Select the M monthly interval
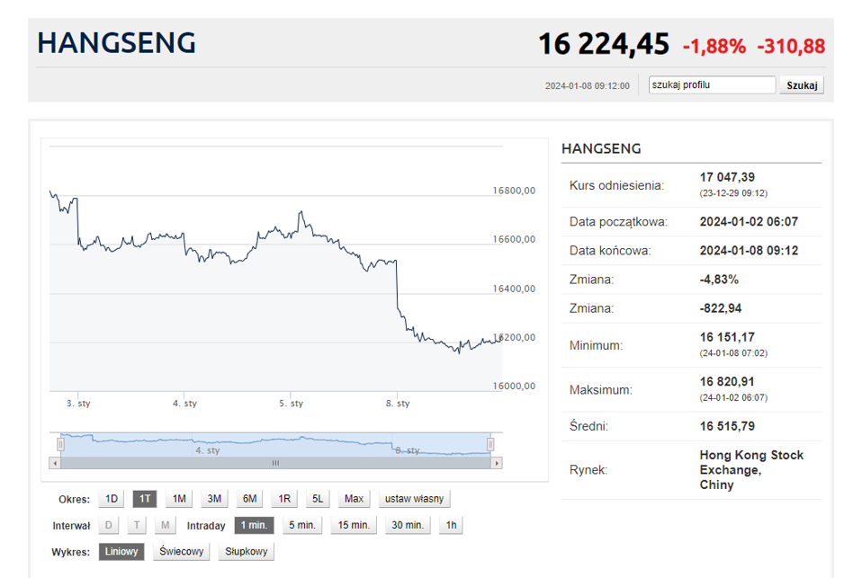The image size is (853, 578). (165, 525)
